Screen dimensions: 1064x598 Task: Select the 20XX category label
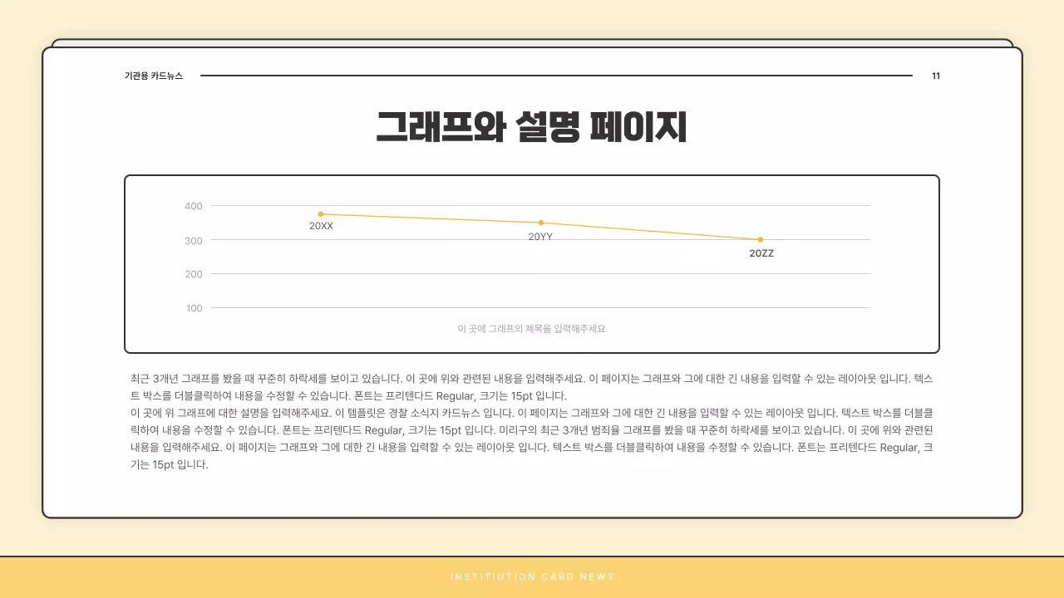tap(322, 225)
